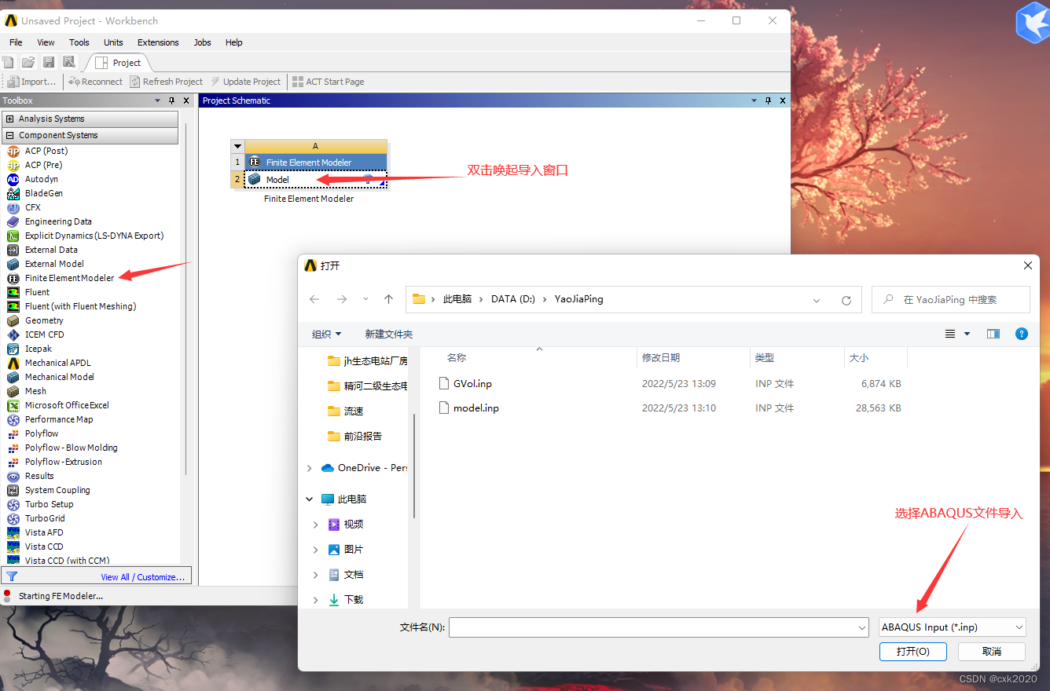Select Fluent (with Fluent Meshing)

click(x=80, y=306)
